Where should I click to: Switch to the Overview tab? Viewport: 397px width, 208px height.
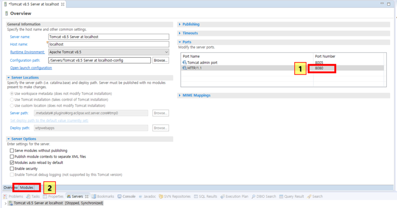[11, 188]
